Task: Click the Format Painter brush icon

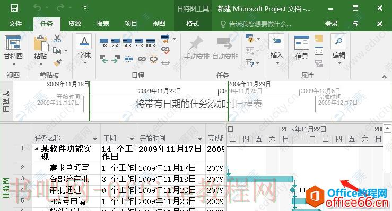Action: click(57, 62)
